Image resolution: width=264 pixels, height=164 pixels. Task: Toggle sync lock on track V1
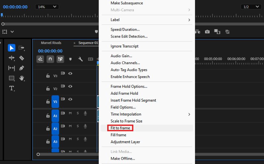(63, 99)
